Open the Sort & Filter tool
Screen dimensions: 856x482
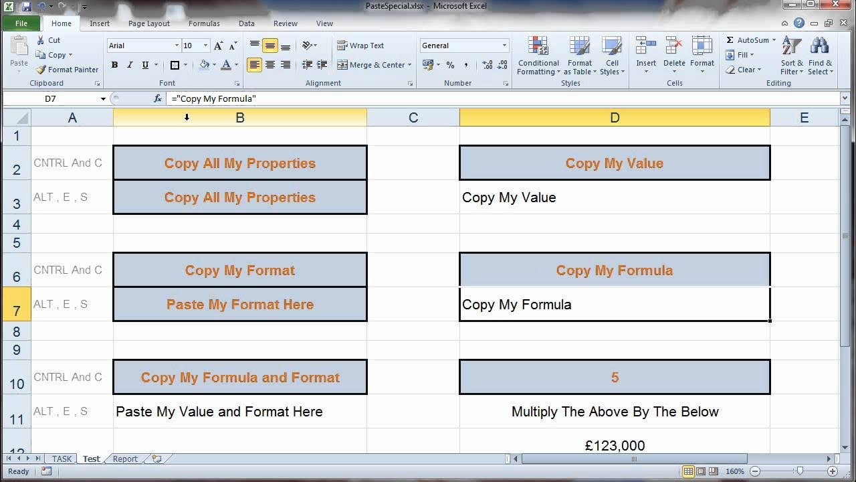coord(791,57)
